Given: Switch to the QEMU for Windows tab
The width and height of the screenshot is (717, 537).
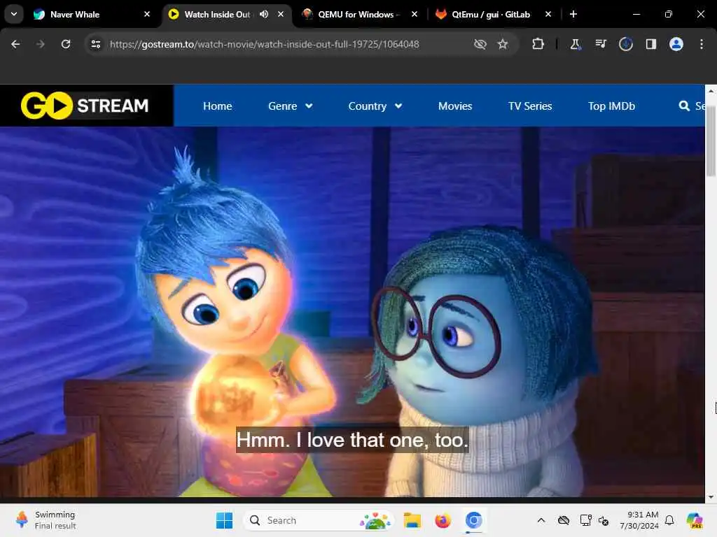Looking at the screenshot, I should [x=359, y=14].
